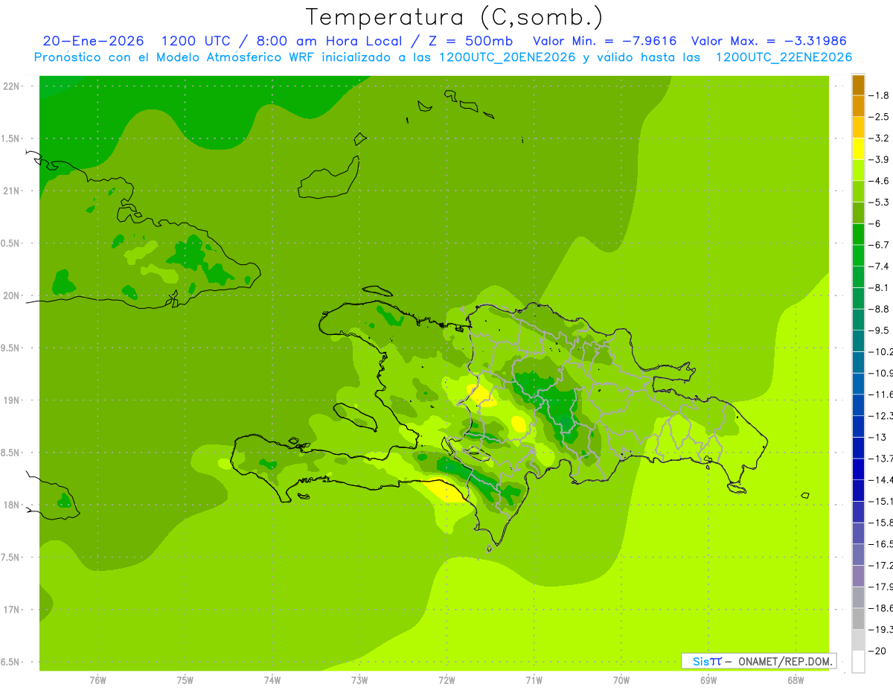
Task: Click the "70W" longitude axis label
Action: 621,680
